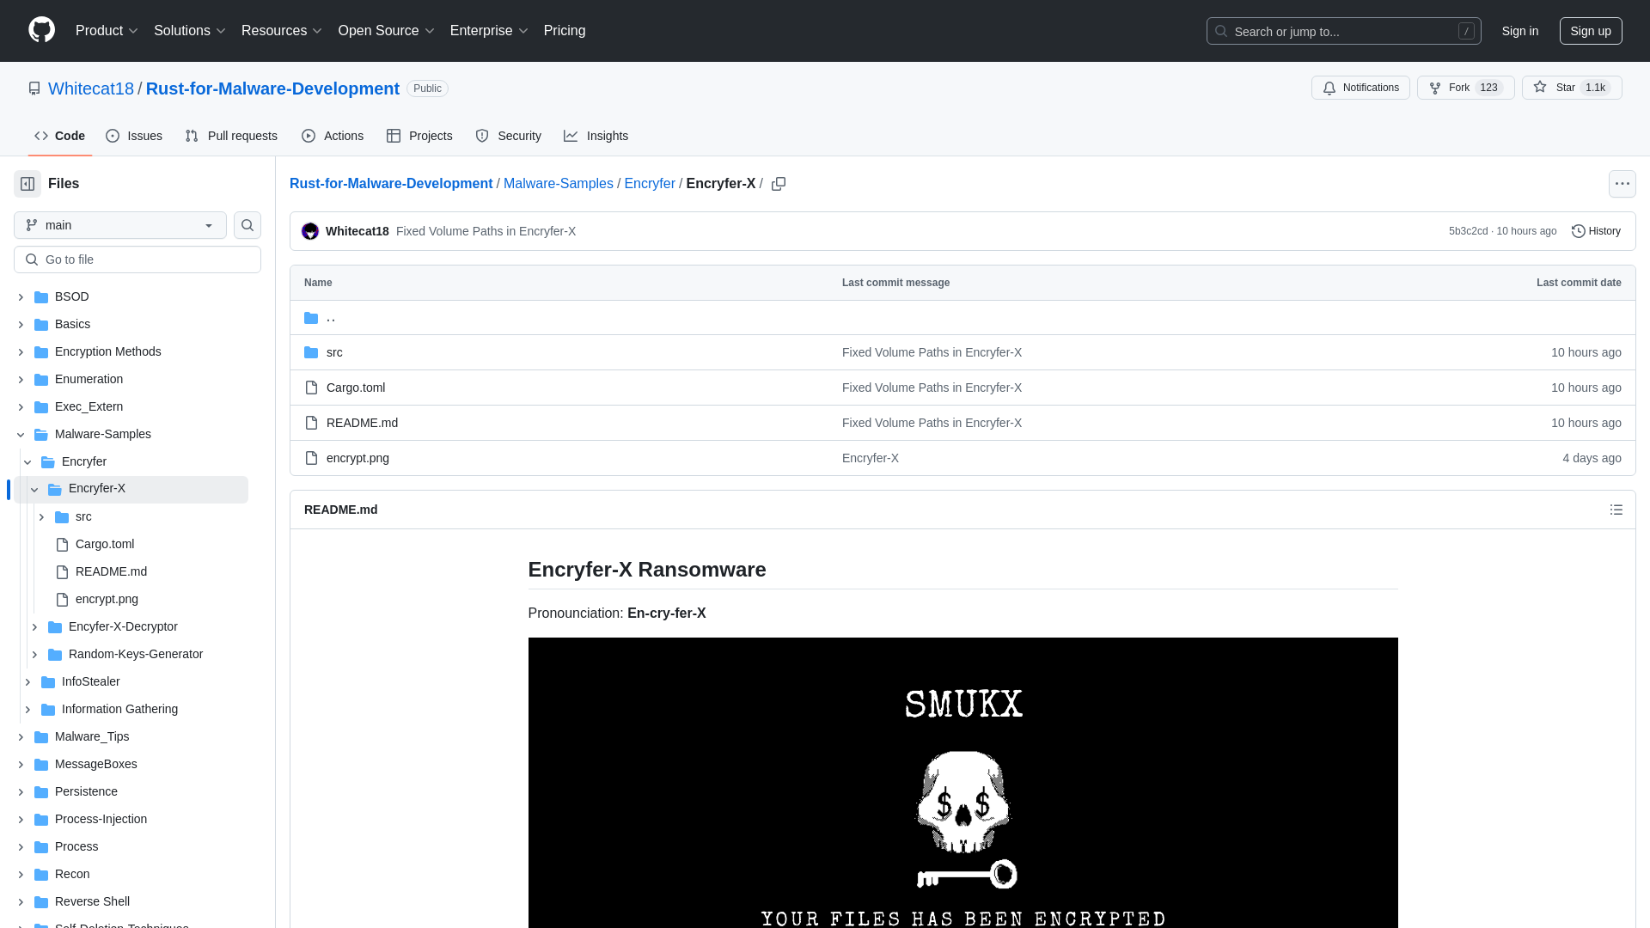This screenshot has width=1650, height=928.
Task: Click the ransomware SMUKX skull image
Action: 962,783
